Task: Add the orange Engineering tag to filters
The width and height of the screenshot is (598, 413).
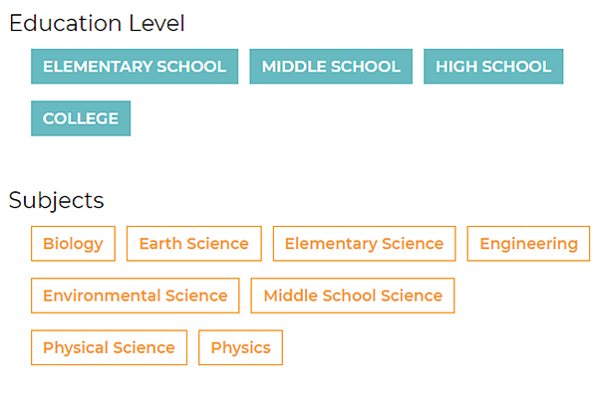Action: click(528, 244)
